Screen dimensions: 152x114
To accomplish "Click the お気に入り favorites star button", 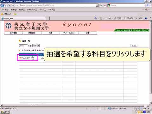I will (6, 14).
